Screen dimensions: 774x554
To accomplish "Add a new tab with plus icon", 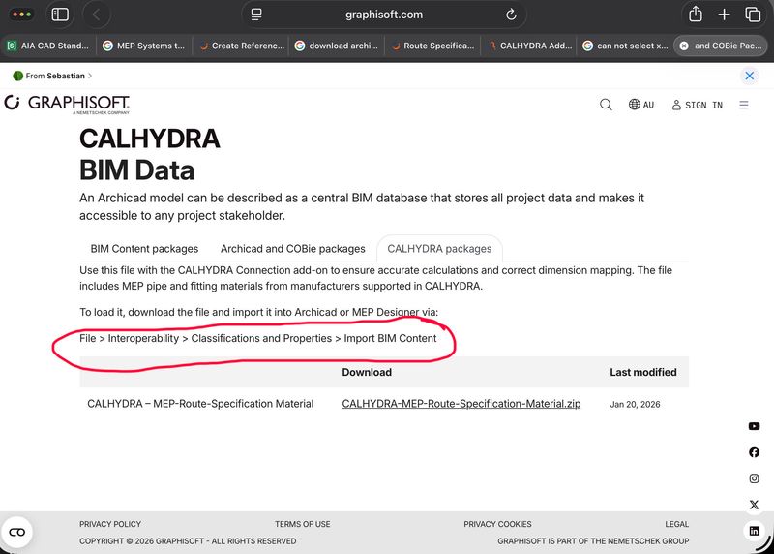I will coord(724,15).
